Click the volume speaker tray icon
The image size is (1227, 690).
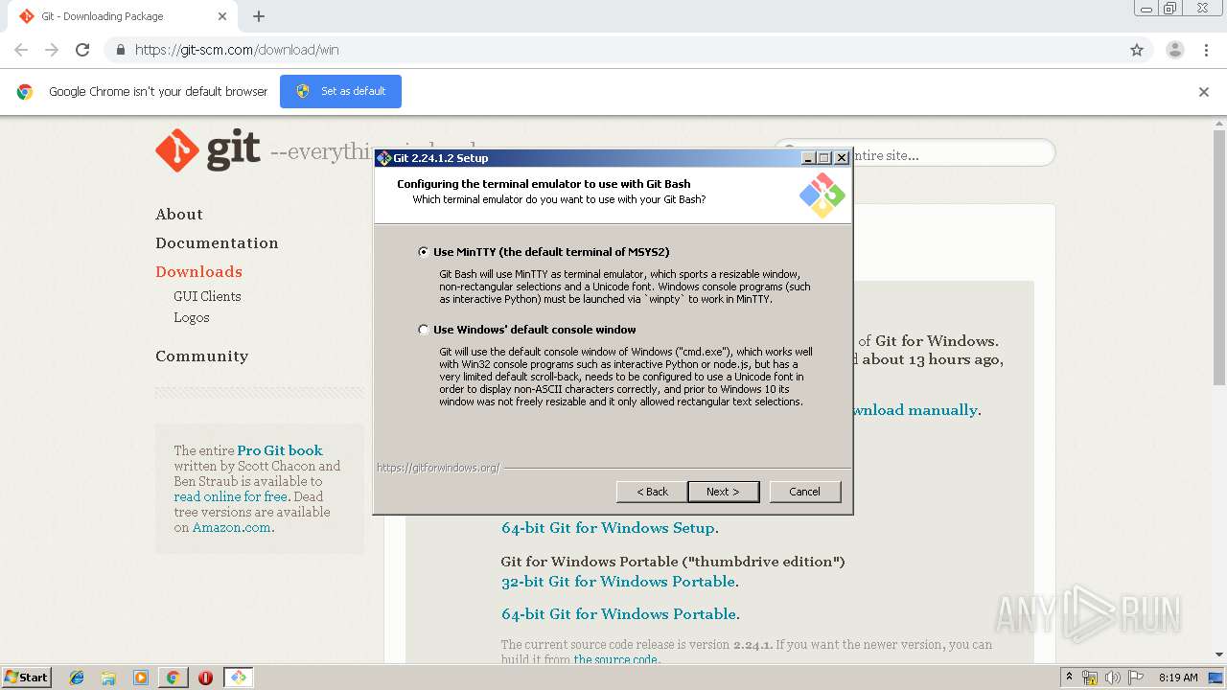pos(1112,678)
